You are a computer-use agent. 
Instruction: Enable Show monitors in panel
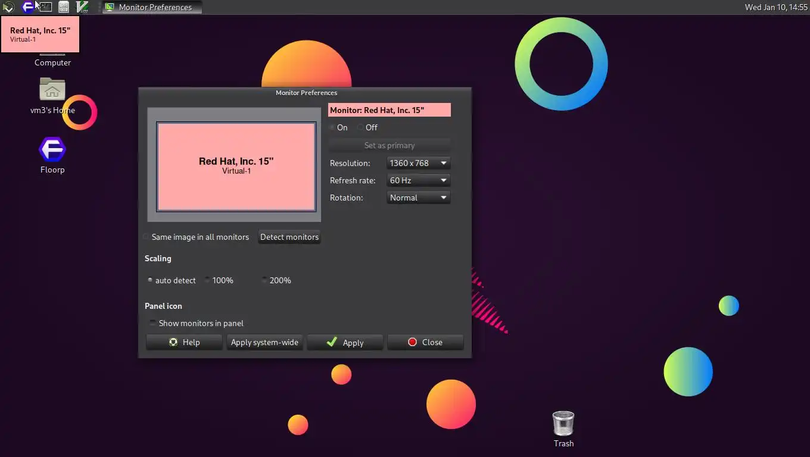coord(197,323)
